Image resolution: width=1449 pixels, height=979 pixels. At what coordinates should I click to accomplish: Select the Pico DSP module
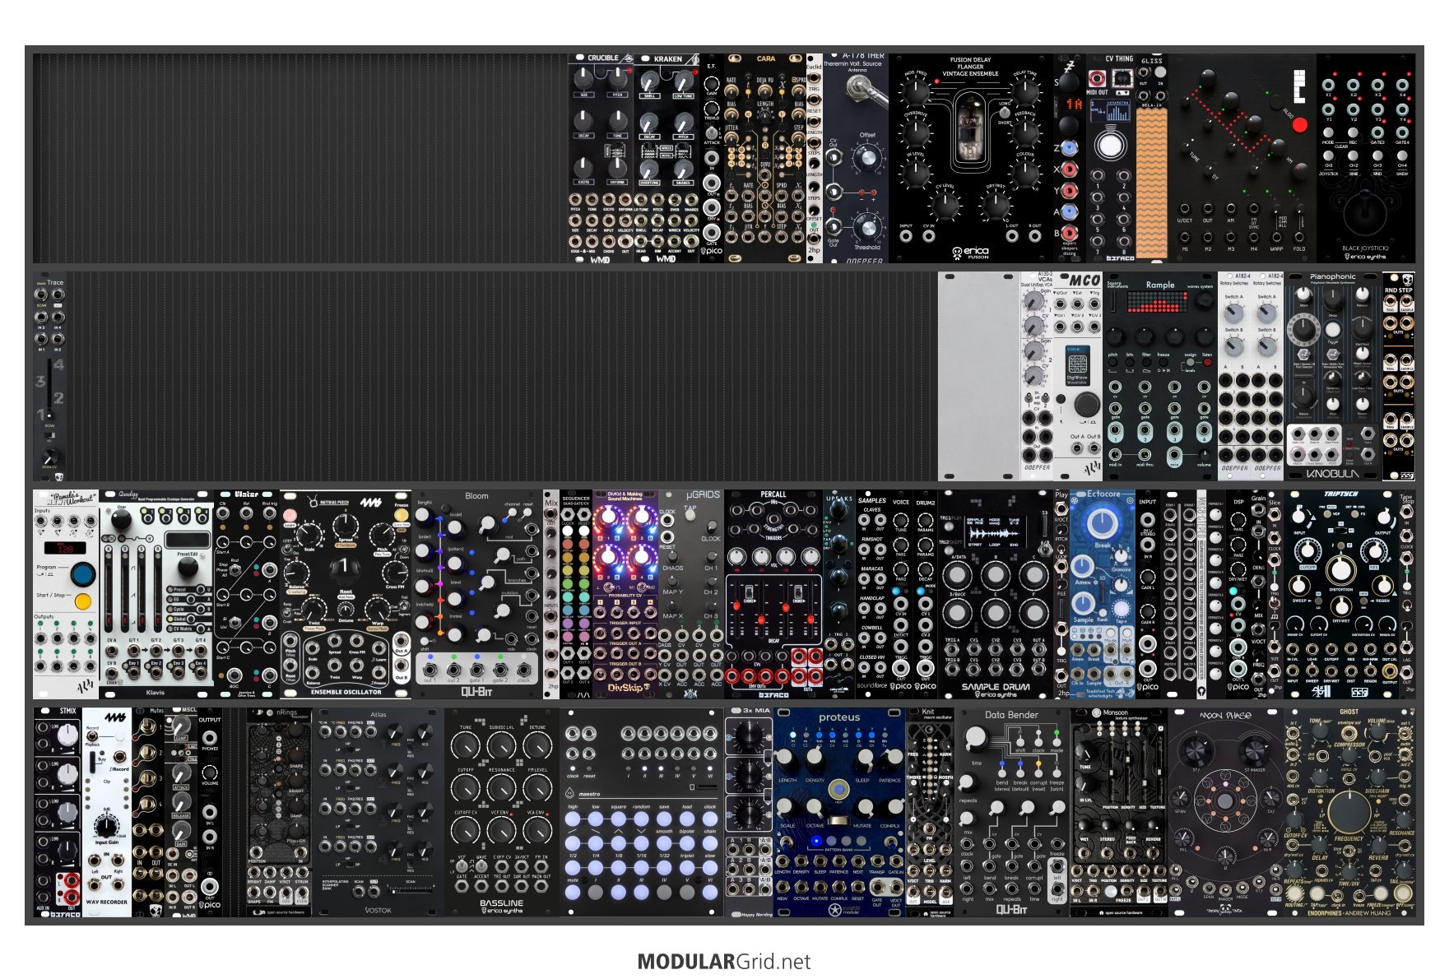1238,594
